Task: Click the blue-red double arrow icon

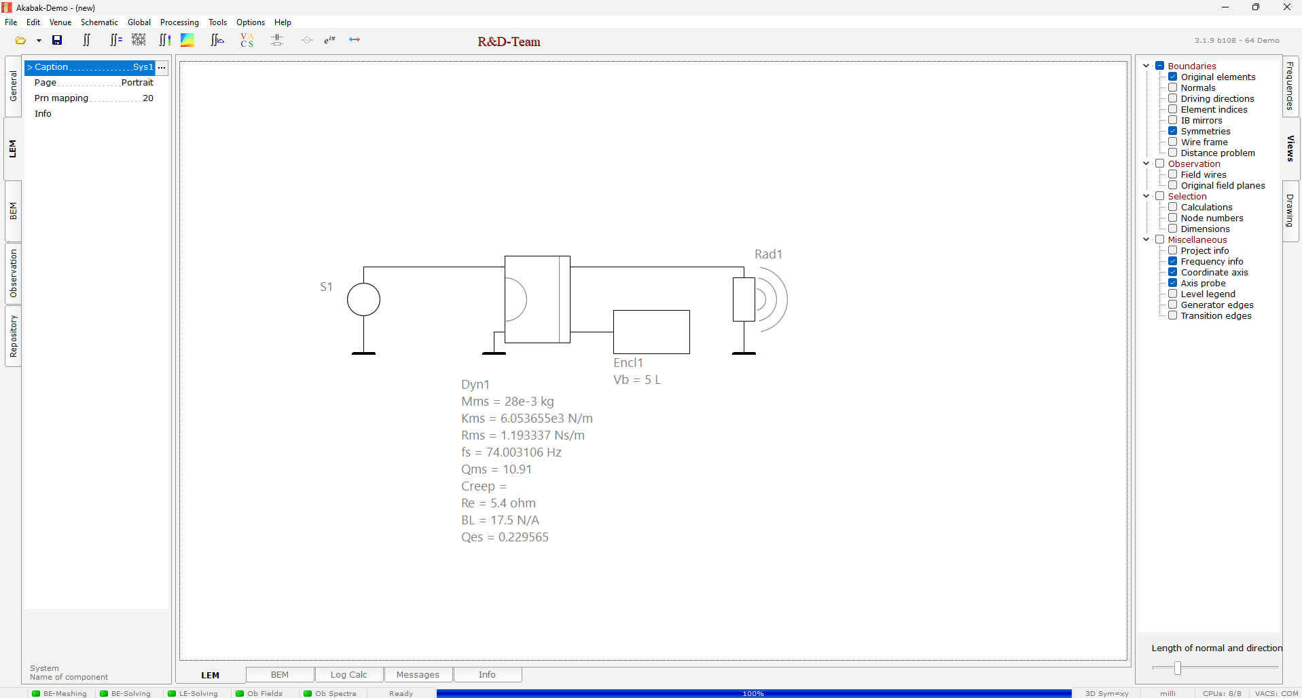Action: click(x=355, y=40)
